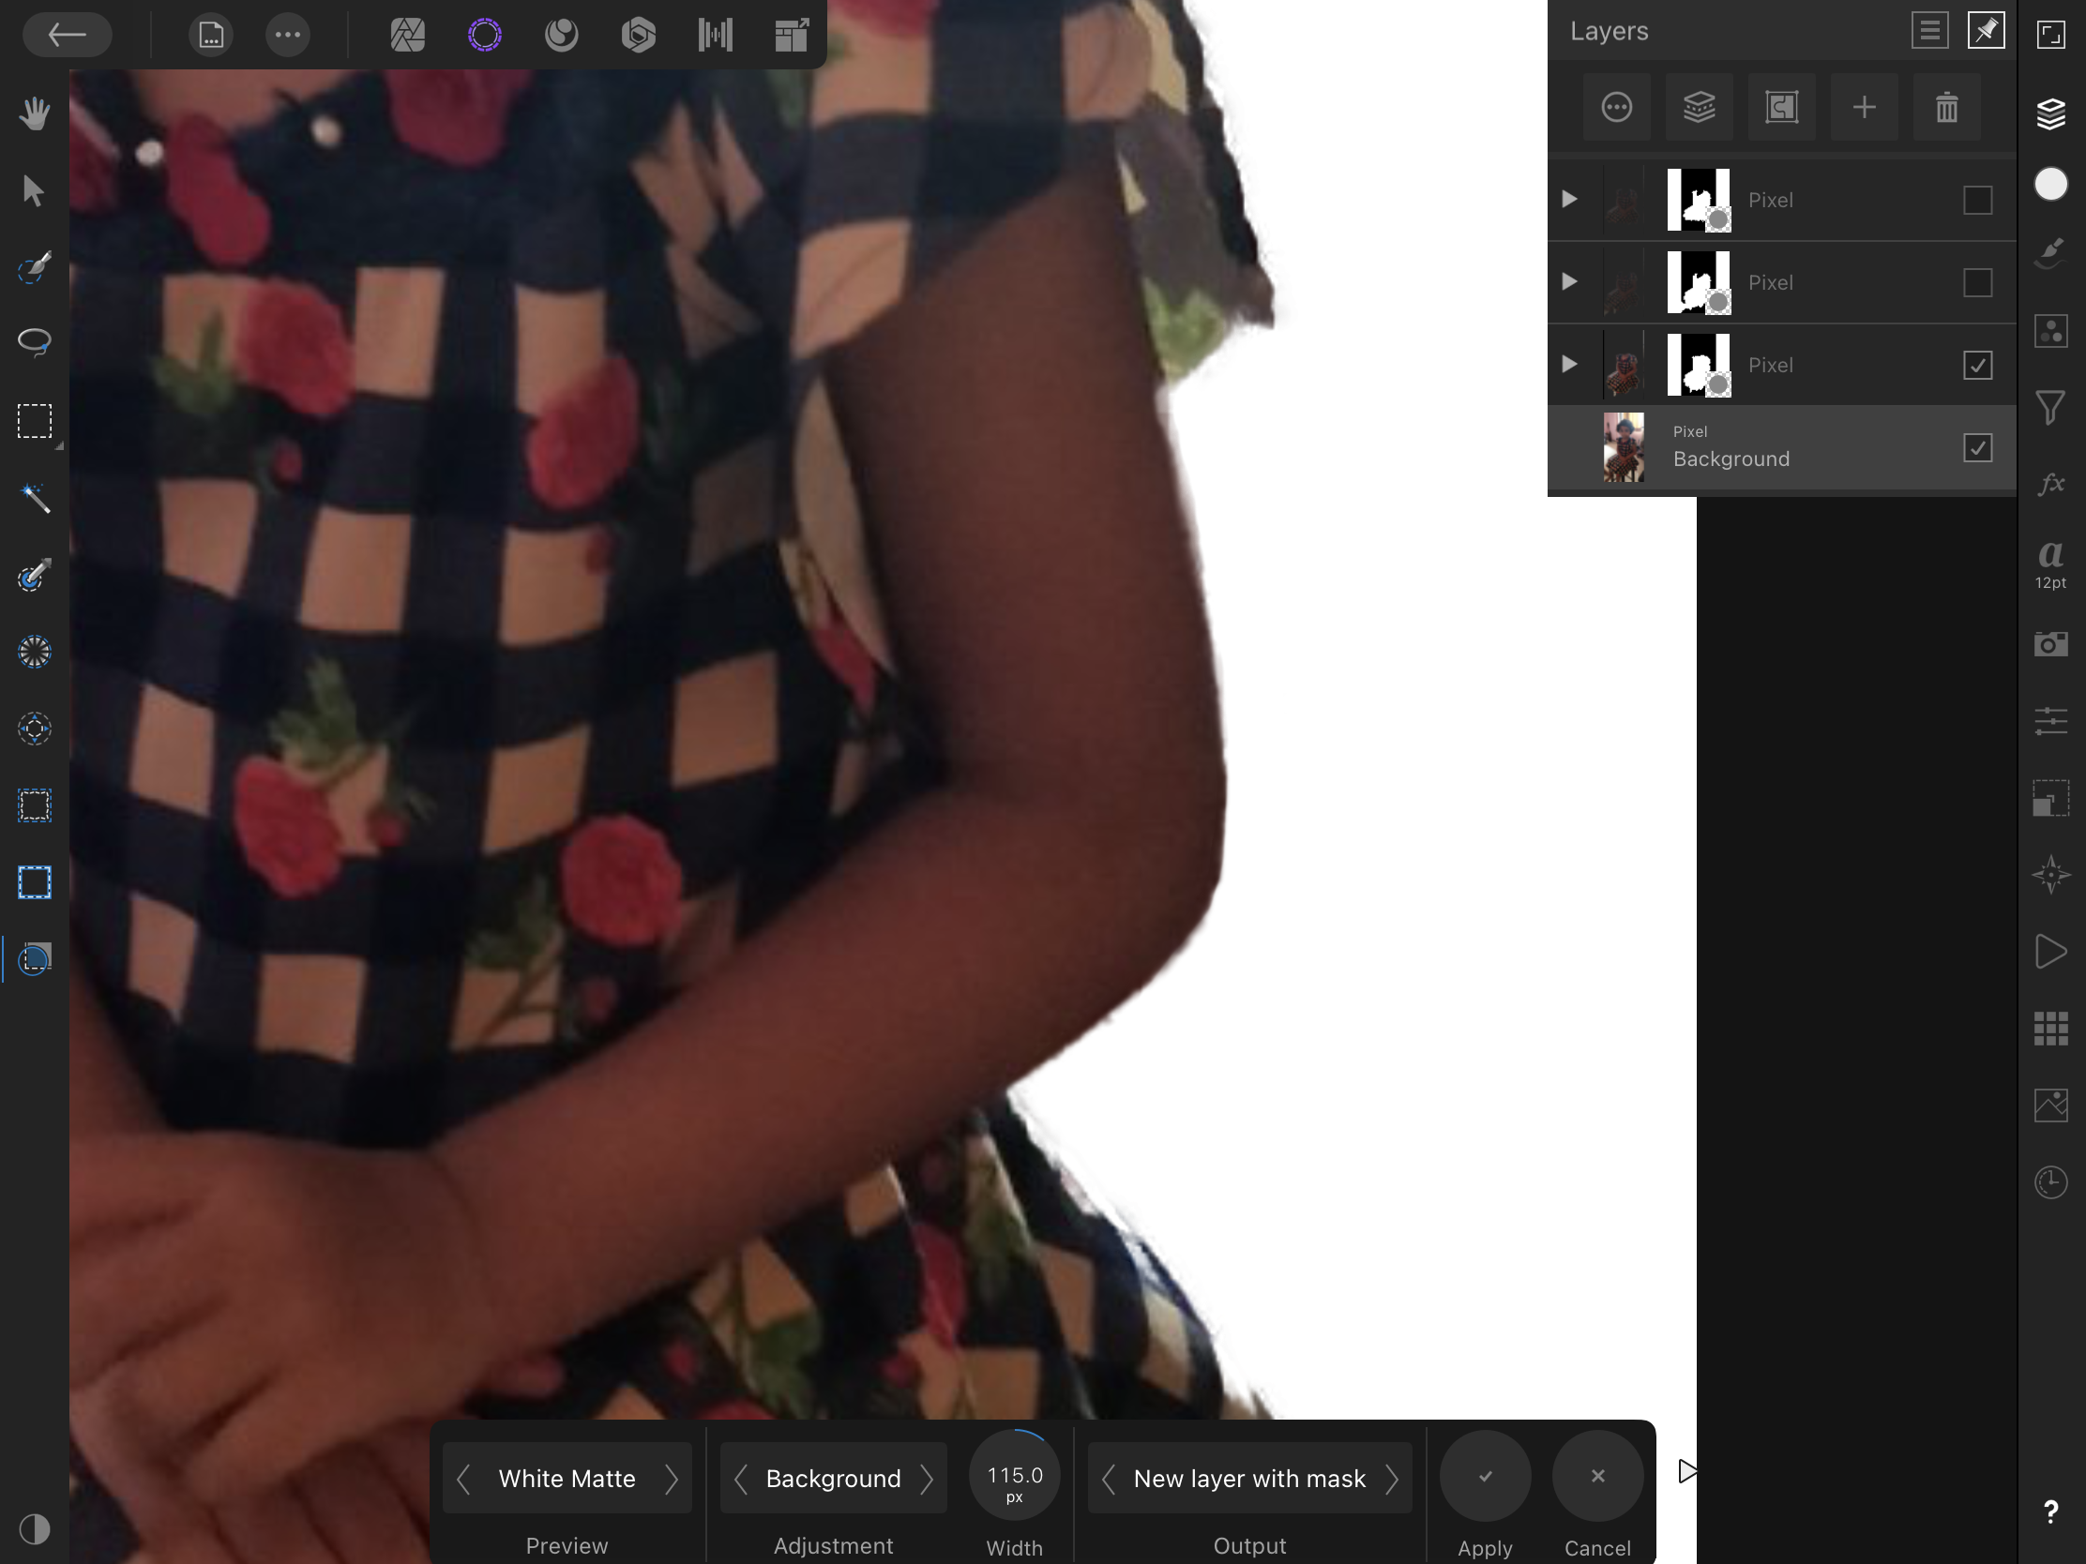Switch to the Liquify persona
Viewport: 2086px width, 1564px height.
click(561, 36)
